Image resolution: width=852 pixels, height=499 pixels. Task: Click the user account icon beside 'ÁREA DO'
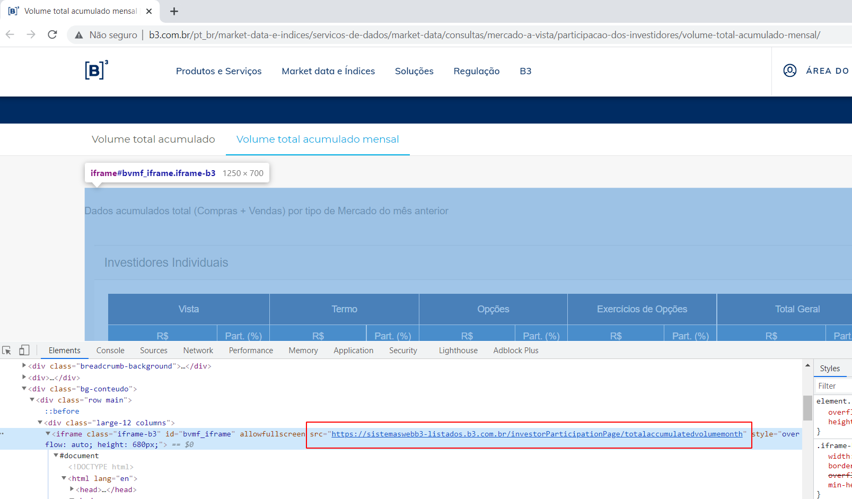coord(790,71)
